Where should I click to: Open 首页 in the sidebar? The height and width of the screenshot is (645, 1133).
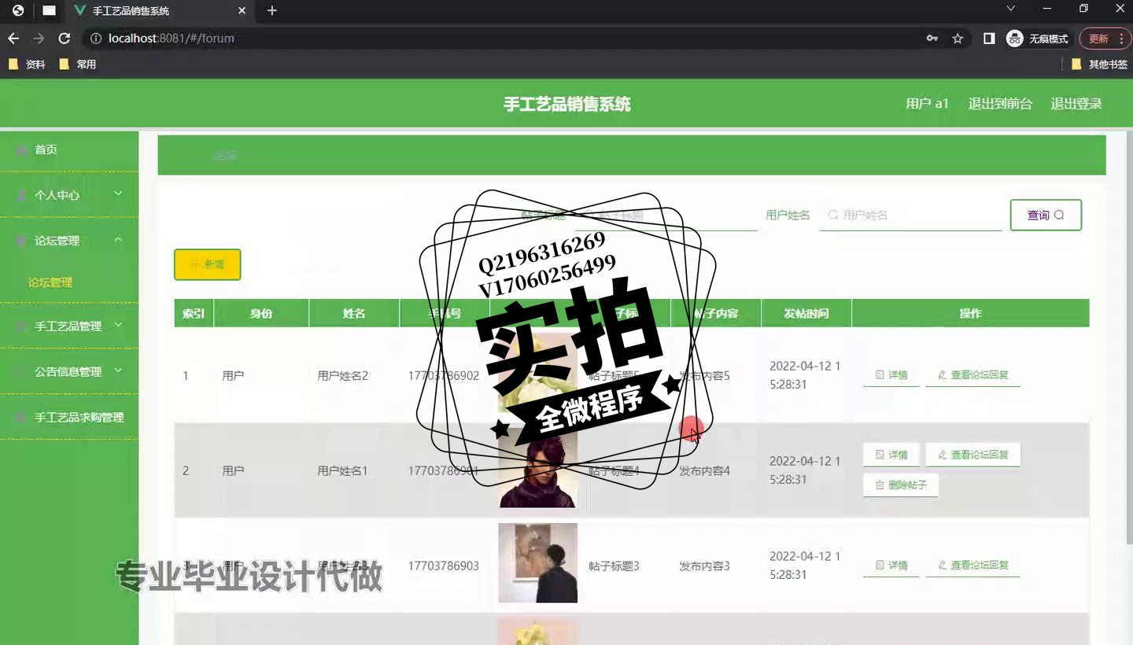(x=69, y=149)
